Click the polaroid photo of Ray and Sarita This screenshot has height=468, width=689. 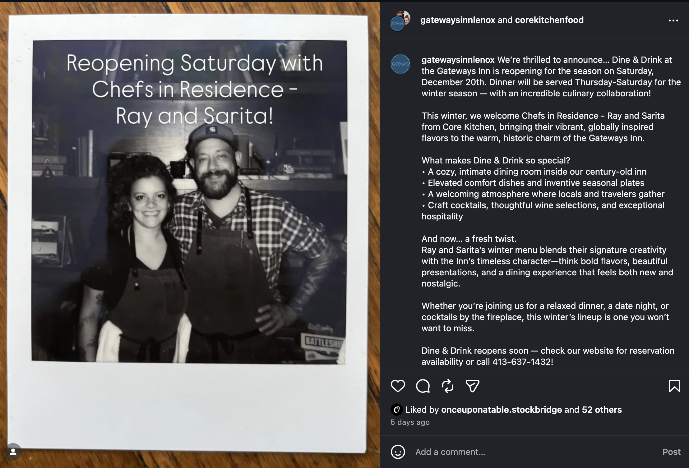(189, 202)
